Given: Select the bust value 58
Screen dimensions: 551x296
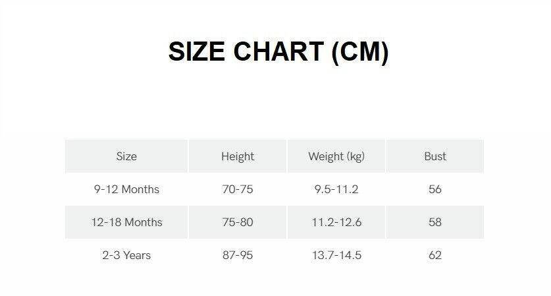Looking at the screenshot, I should tap(435, 222).
